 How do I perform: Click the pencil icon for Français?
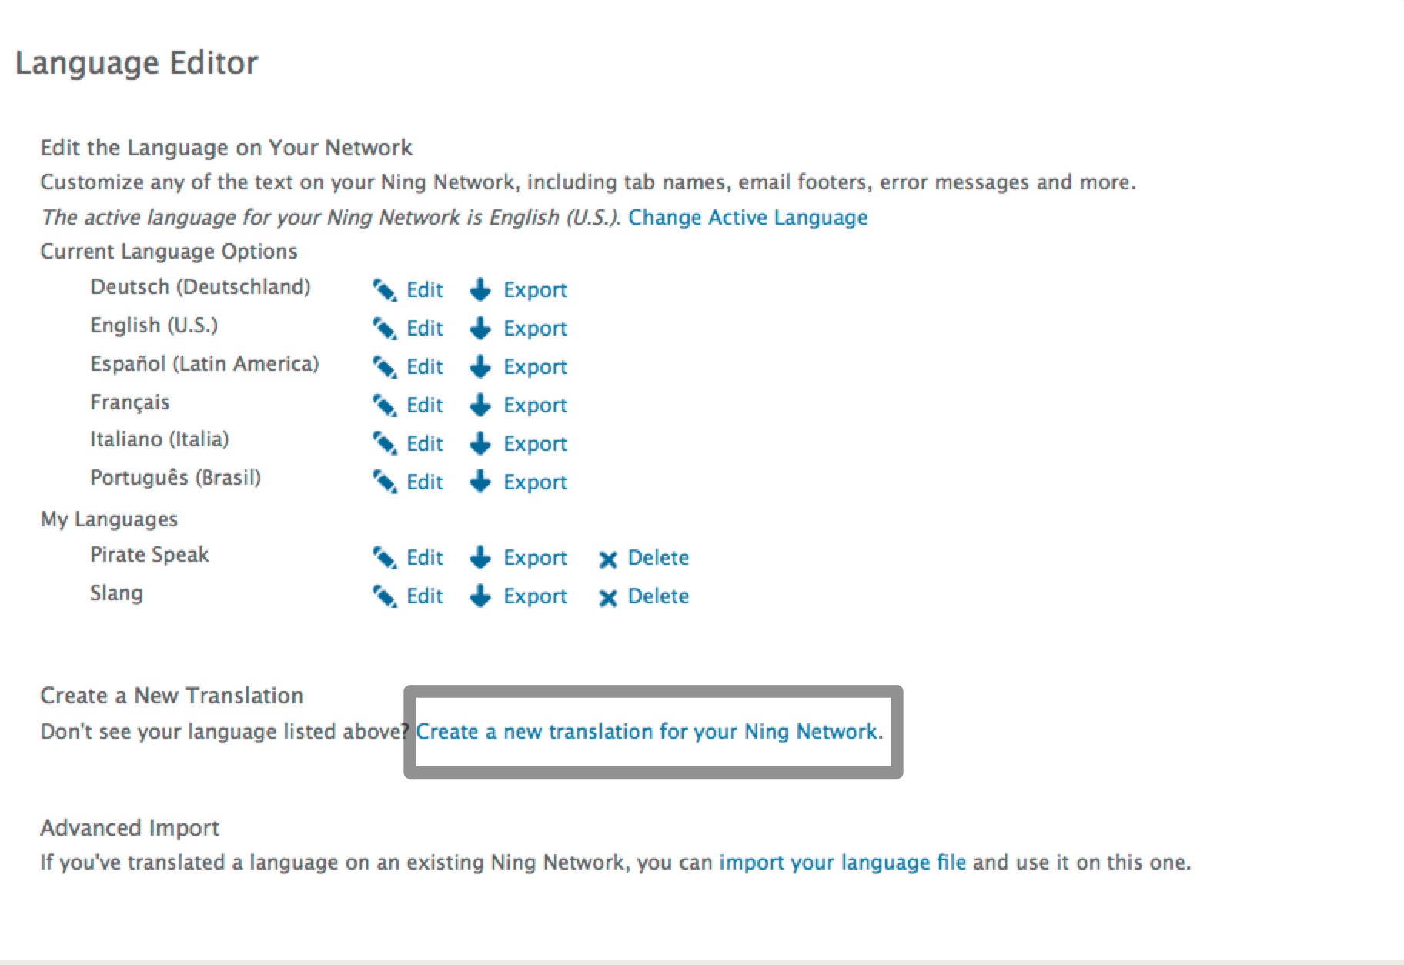(x=384, y=406)
